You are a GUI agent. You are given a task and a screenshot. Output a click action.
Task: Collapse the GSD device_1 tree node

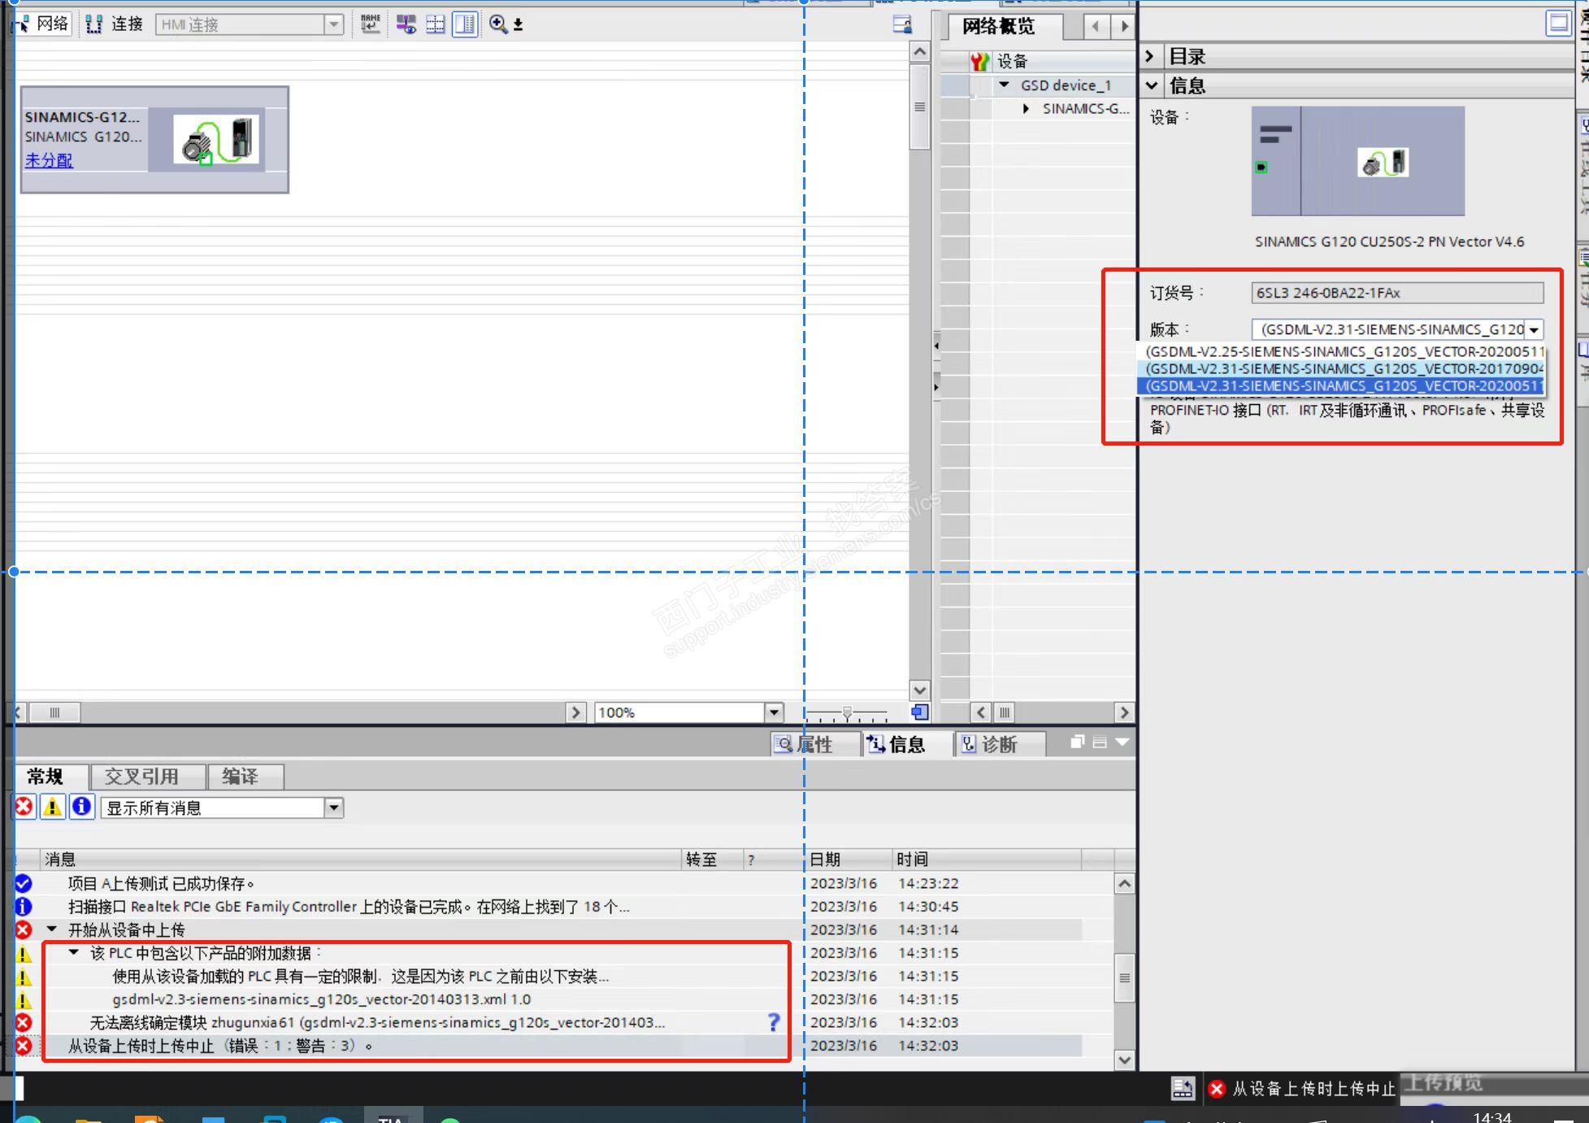pyautogui.click(x=1004, y=85)
